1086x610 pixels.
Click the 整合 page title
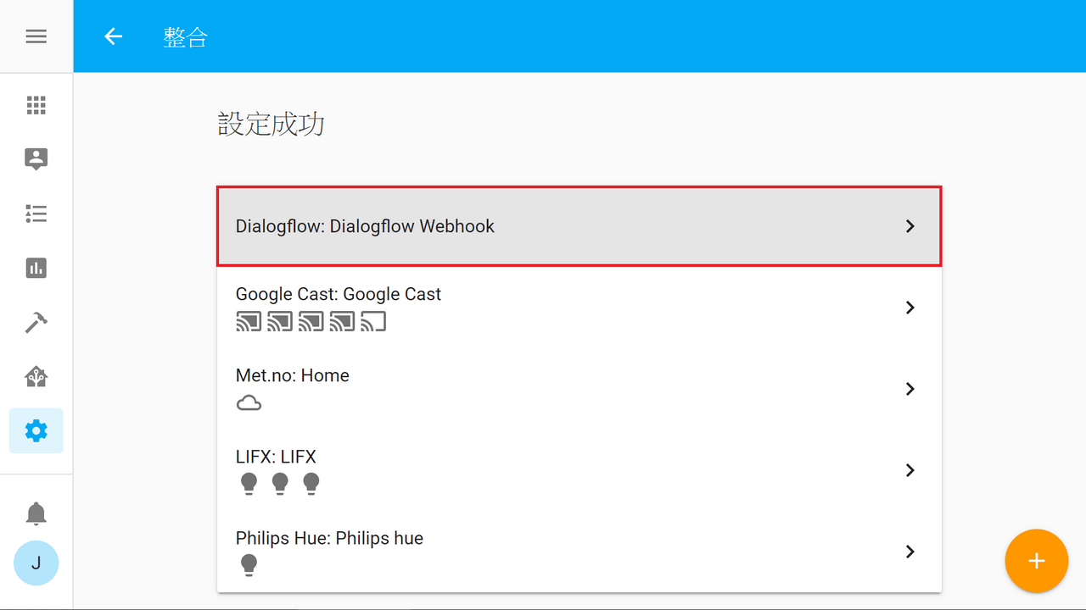point(186,37)
